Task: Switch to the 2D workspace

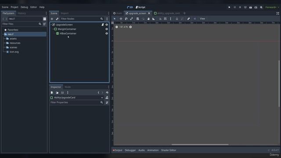Action: pyautogui.click(x=130, y=7)
